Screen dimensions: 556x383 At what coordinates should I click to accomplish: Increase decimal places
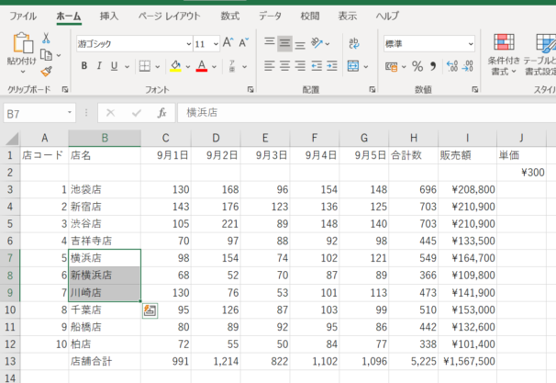coord(452,66)
